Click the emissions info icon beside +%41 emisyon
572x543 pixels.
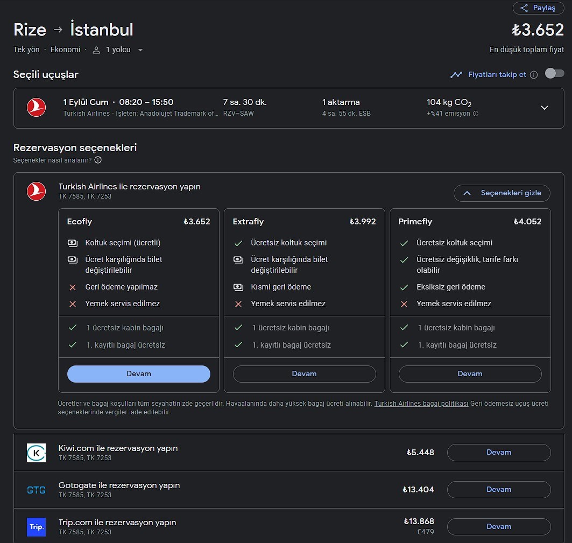pos(476,114)
